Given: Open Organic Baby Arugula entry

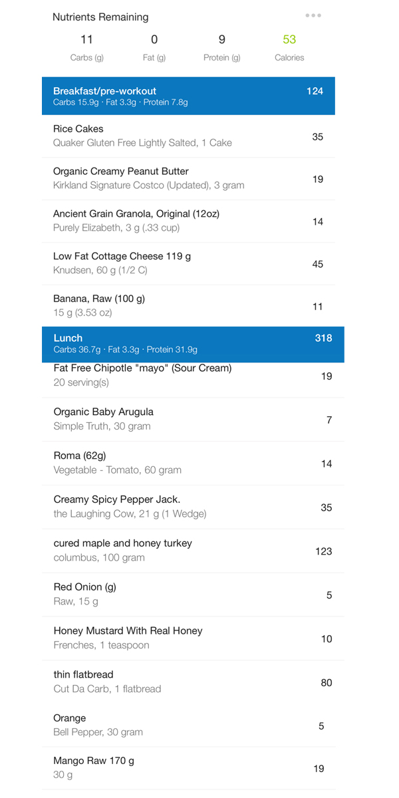Looking at the screenshot, I should (193, 419).
